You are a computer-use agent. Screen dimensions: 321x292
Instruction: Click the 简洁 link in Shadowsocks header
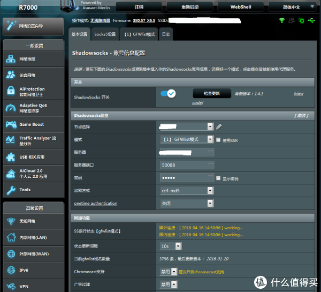tap(301, 116)
